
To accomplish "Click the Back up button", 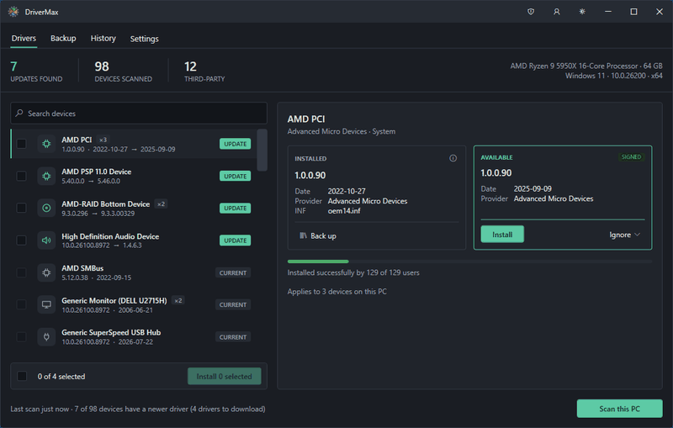I will click(x=318, y=236).
